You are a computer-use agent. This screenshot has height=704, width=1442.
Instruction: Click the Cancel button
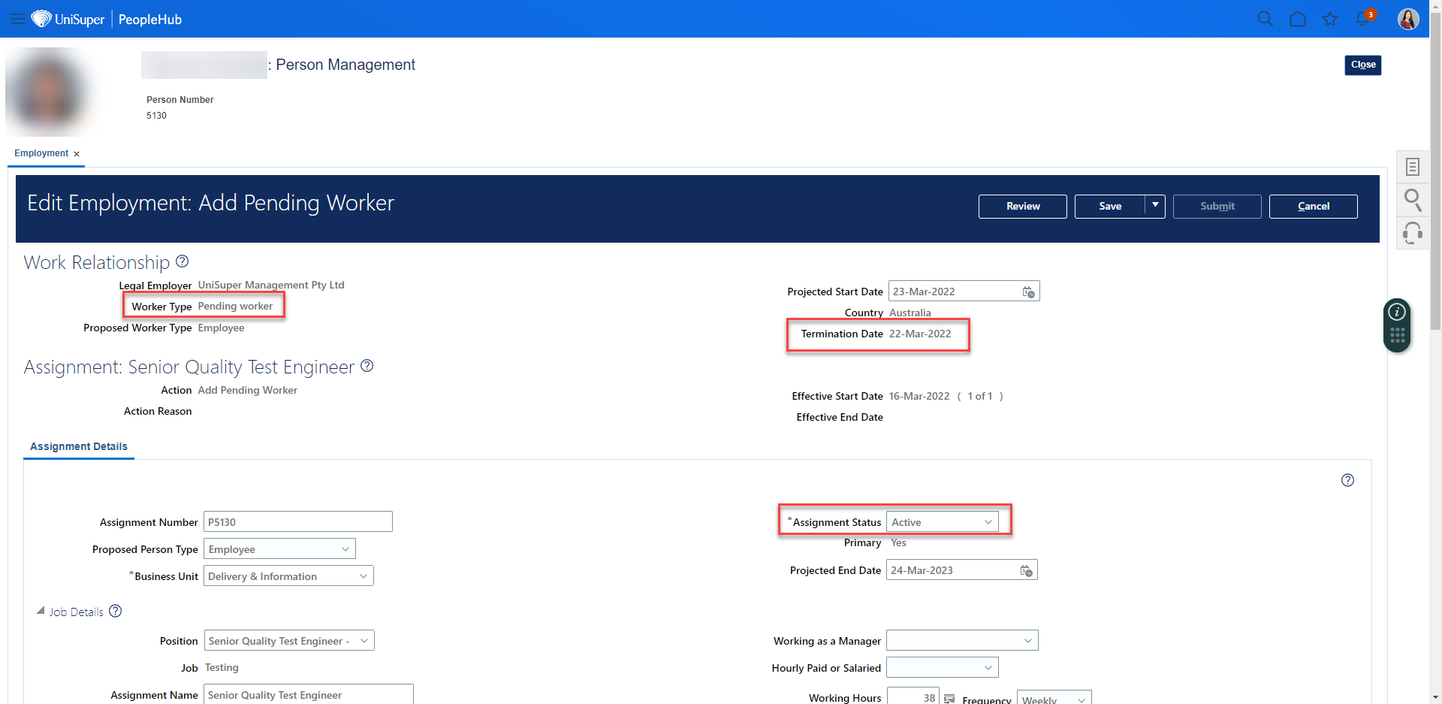click(1313, 206)
